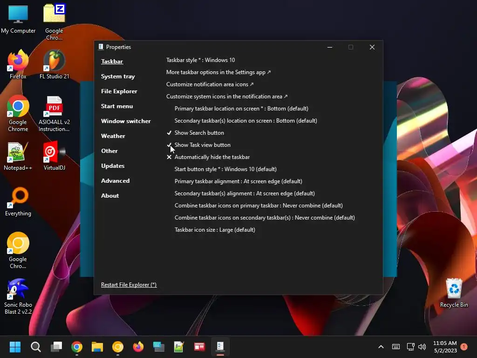Viewport: 477px width, 358px height.
Task: Click the Windows Start button on taskbar
Action: (x=15, y=347)
